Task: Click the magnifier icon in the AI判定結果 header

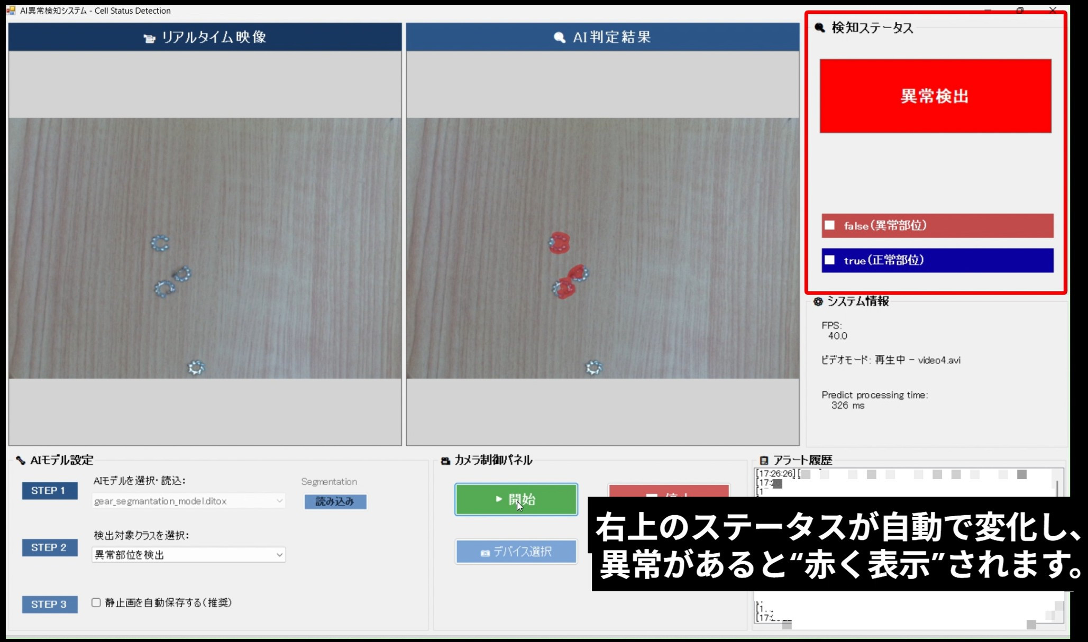Action: (559, 37)
